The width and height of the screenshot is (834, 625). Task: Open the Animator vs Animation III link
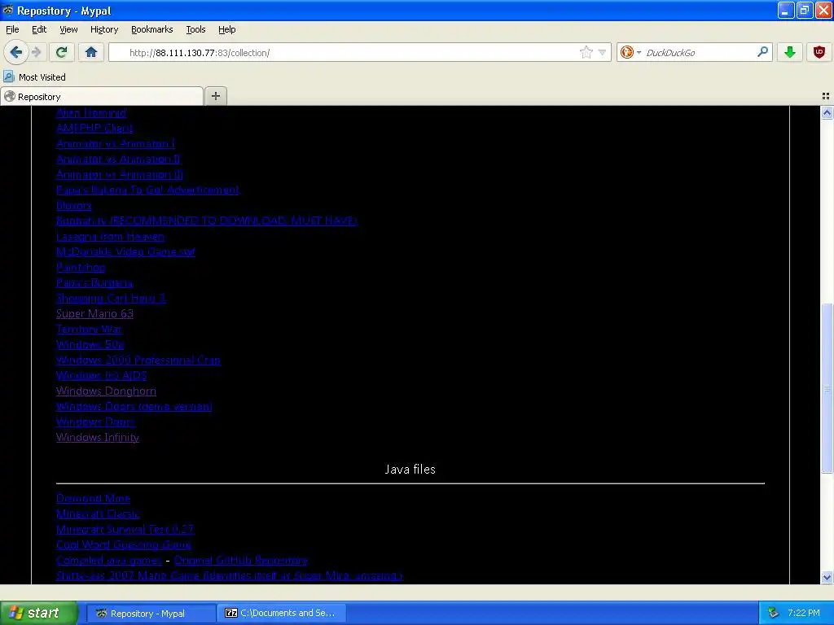coord(120,174)
